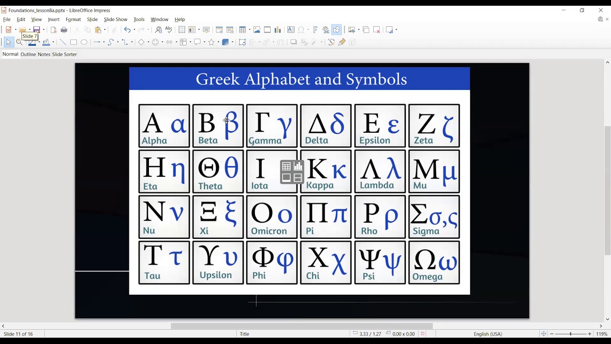The height and width of the screenshot is (344, 611).
Task: Open the Table insert dropdown arrow
Action: coord(249,30)
